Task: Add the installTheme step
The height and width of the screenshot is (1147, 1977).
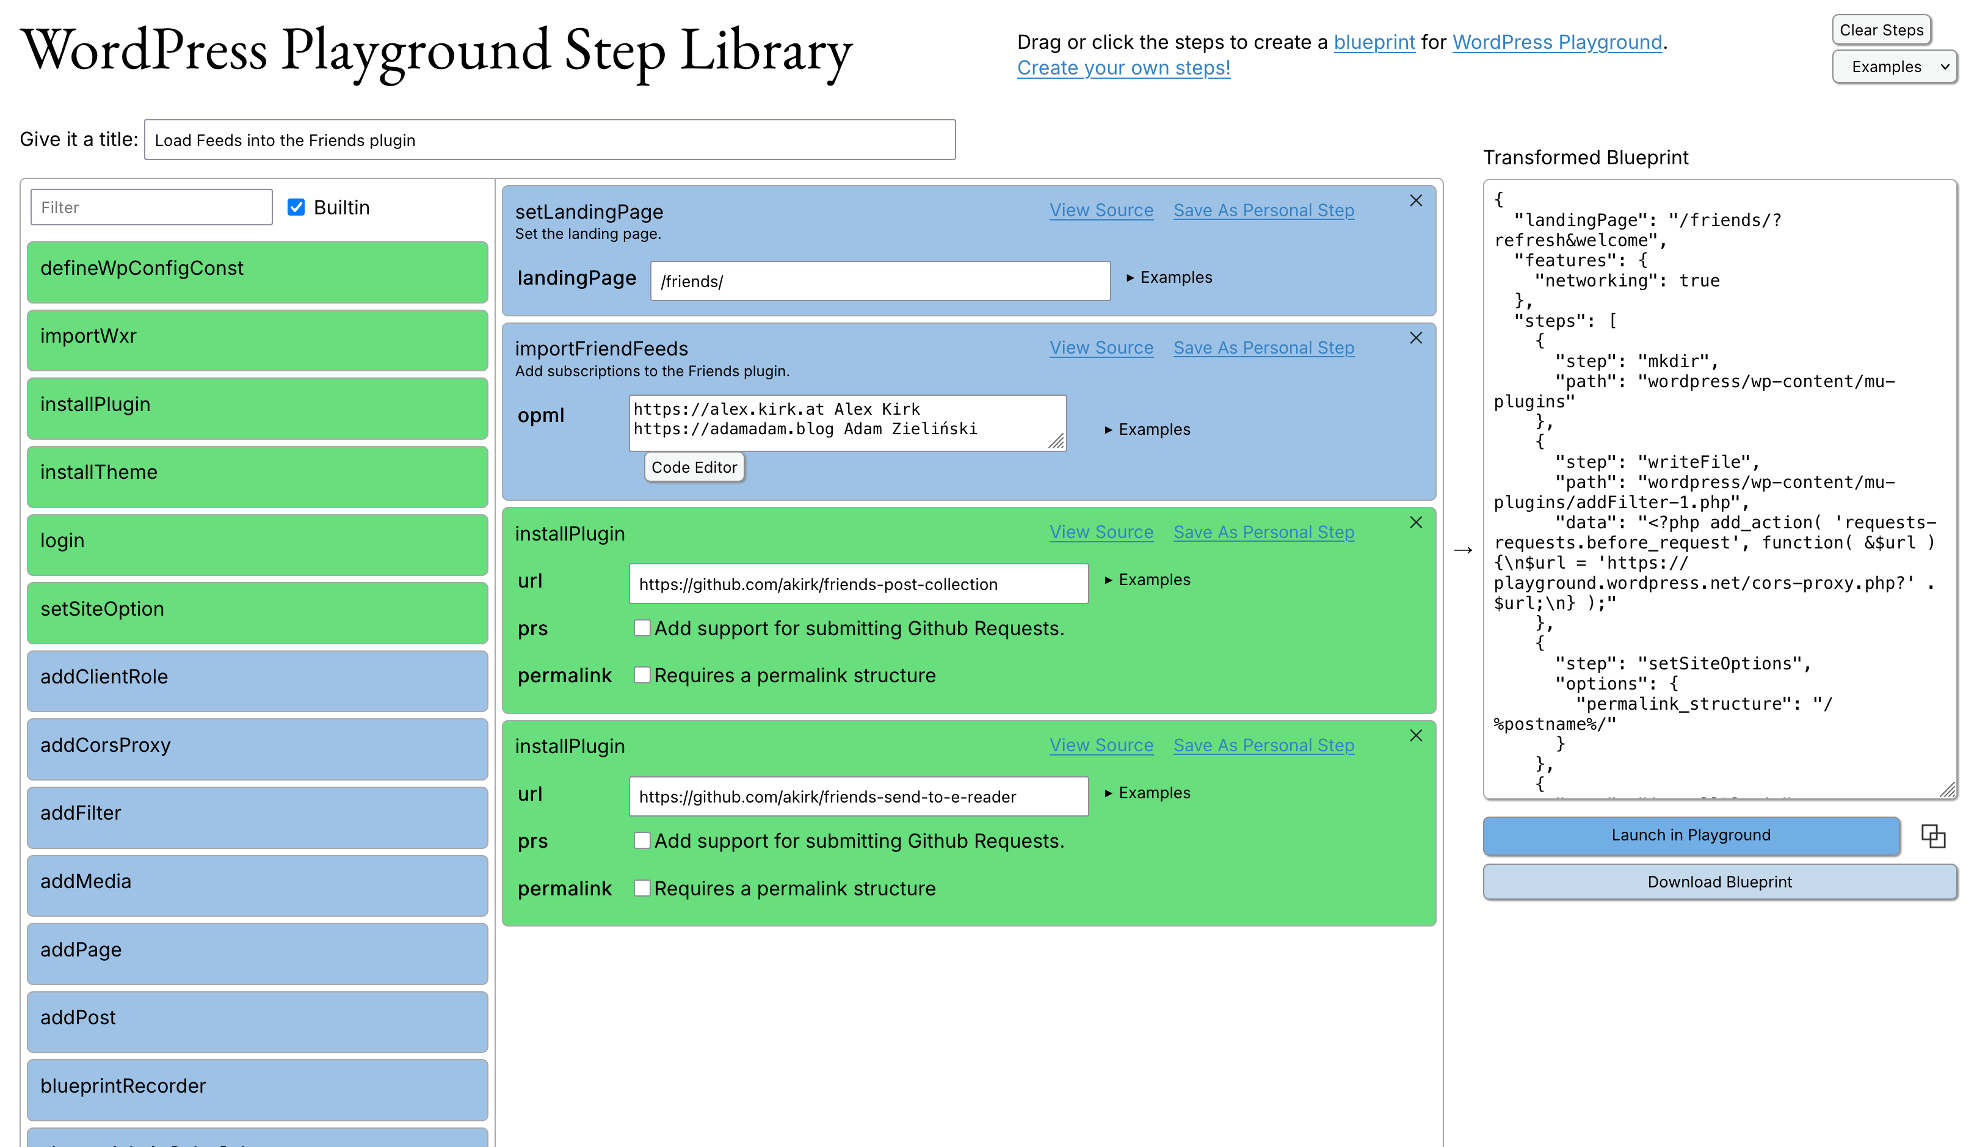Action: click(x=257, y=476)
